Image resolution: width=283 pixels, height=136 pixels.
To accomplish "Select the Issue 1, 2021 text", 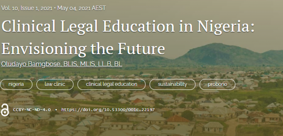I will point(36,8).
